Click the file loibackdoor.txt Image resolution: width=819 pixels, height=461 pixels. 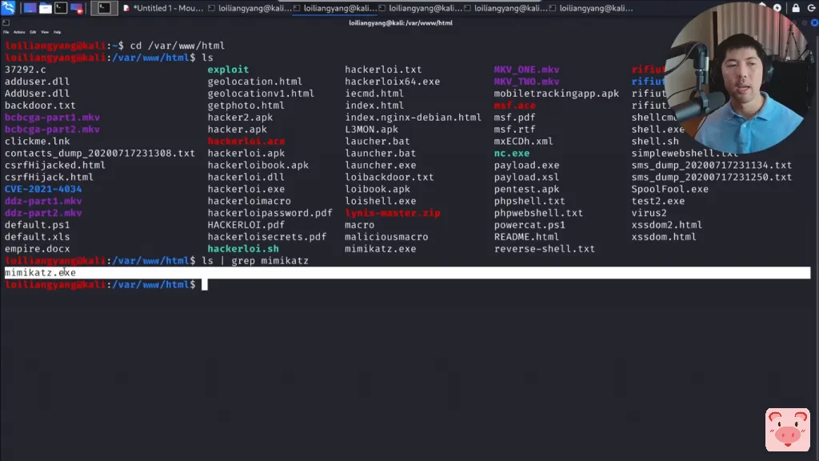tap(390, 177)
